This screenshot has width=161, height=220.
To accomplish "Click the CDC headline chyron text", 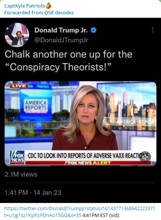I will (x=88, y=156).
